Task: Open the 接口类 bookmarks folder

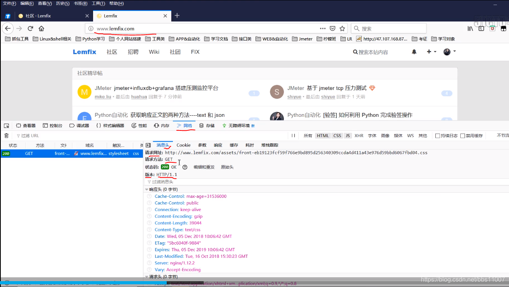Action: pos(241,39)
